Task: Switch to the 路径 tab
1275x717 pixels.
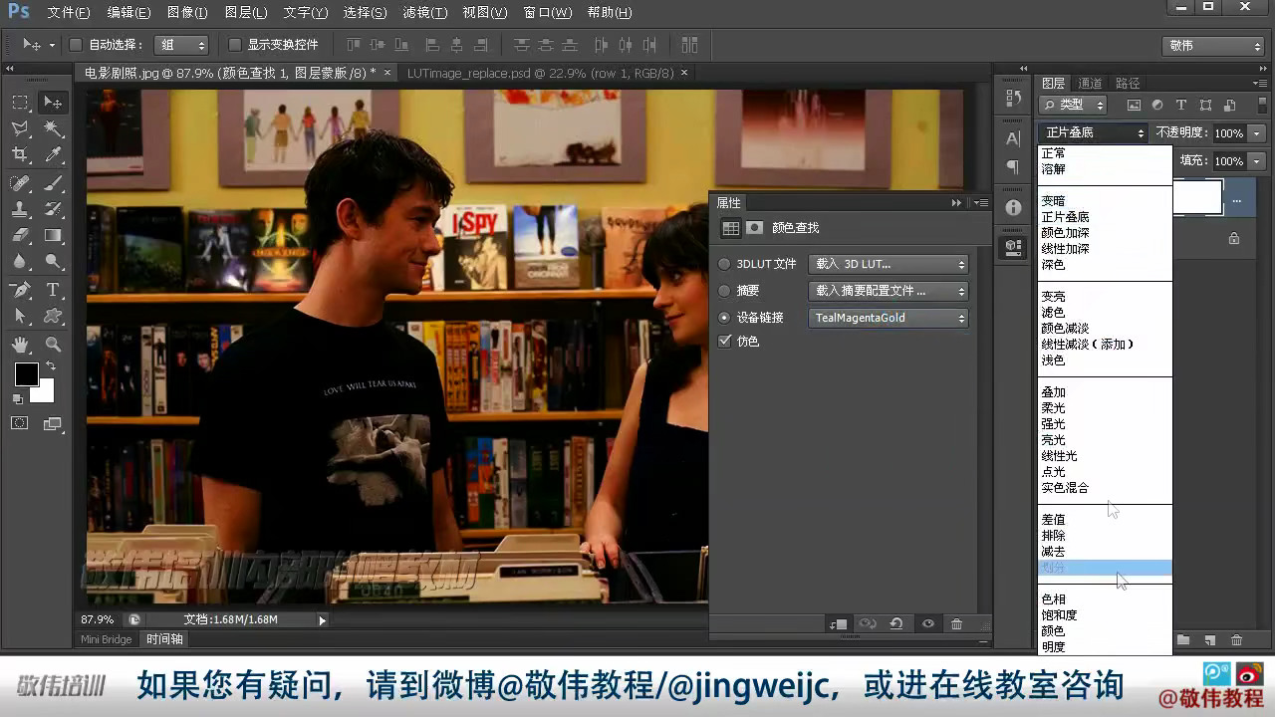Action: [x=1128, y=84]
